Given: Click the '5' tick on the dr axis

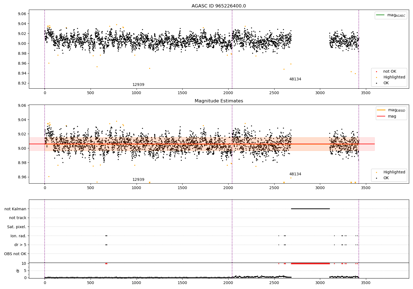Looking at the screenshot, I should (x=25, y=271).
